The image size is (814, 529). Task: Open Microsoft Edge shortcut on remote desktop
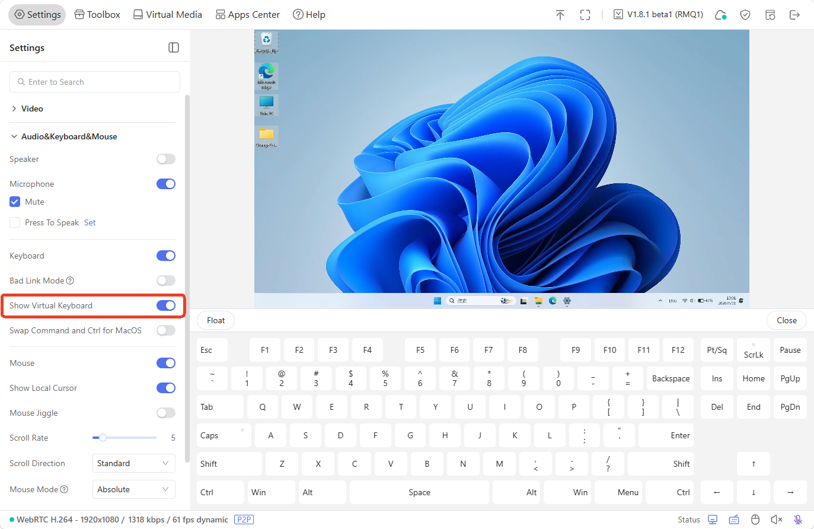pos(266,75)
